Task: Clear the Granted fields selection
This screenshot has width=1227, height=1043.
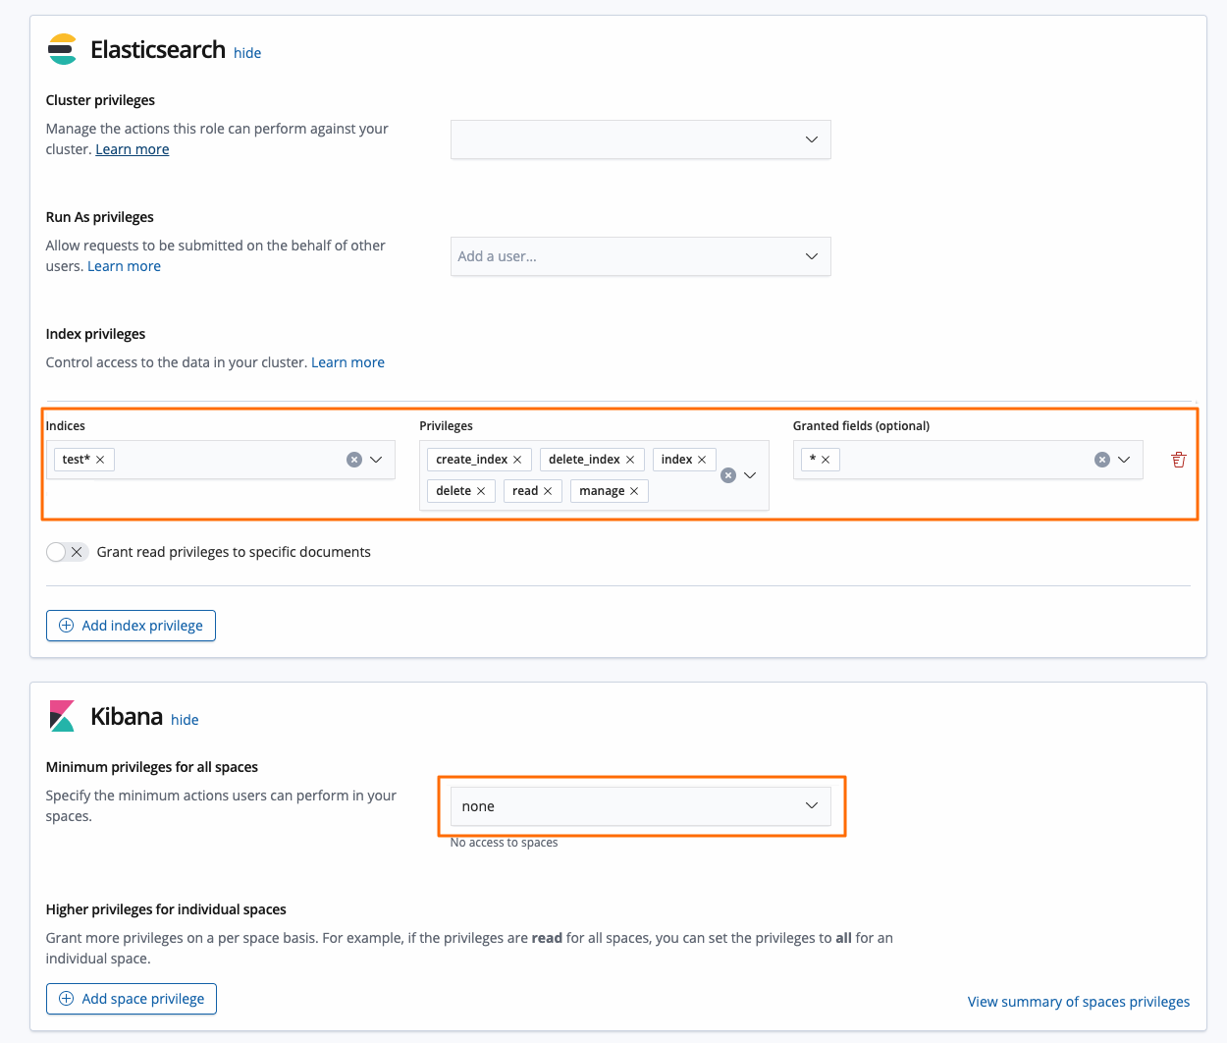Action: [x=1102, y=460]
